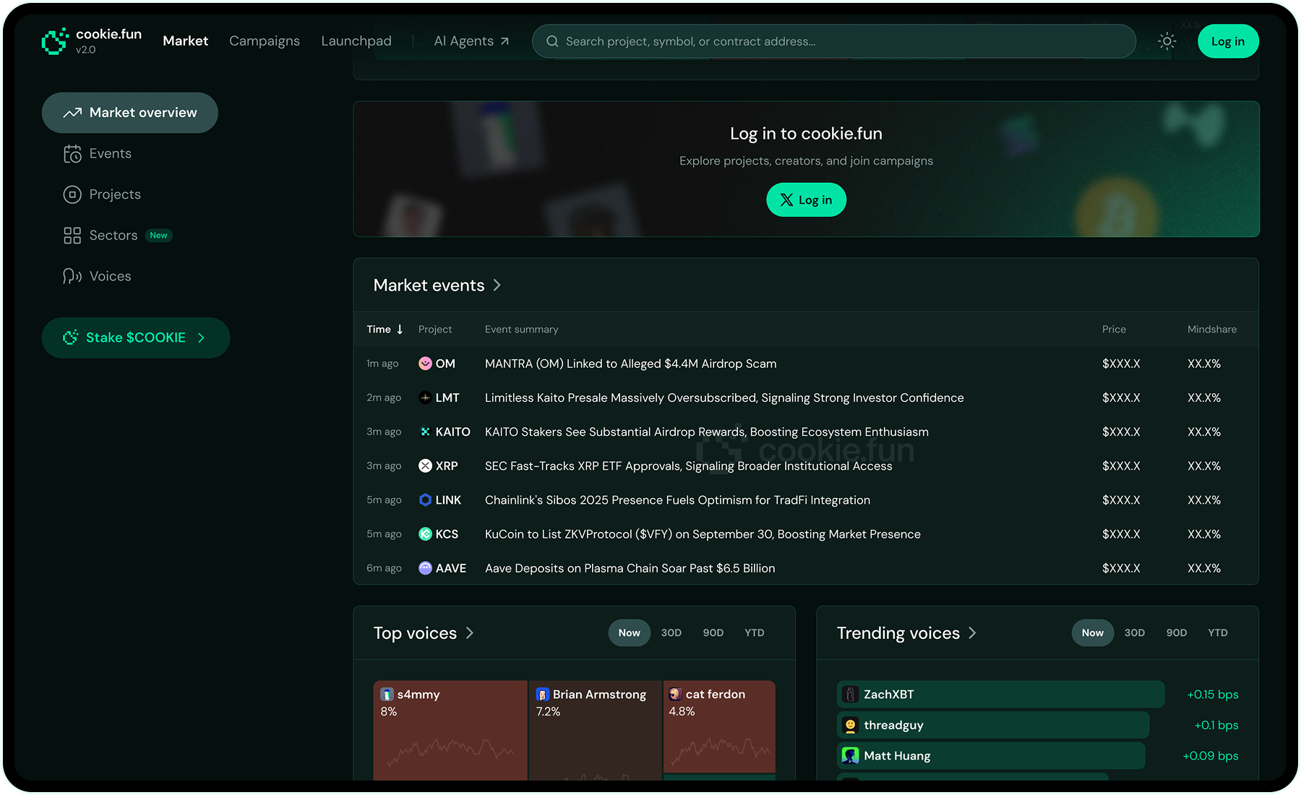Expand Top voices chevron

[x=469, y=633]
